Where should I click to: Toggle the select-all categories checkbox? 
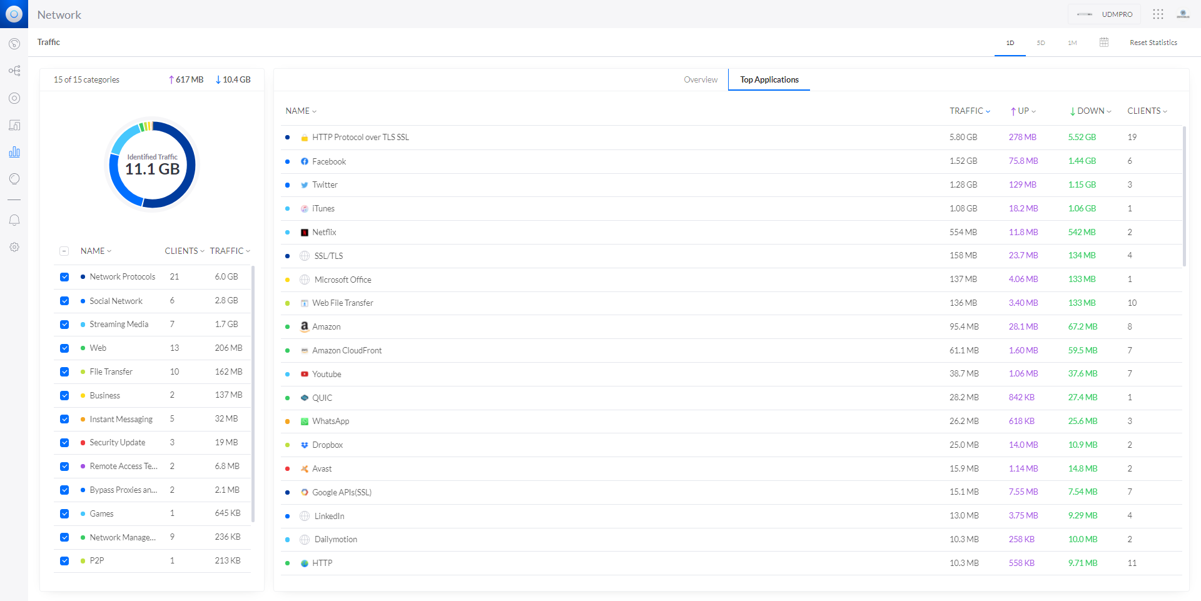click(x=64, y=251)
